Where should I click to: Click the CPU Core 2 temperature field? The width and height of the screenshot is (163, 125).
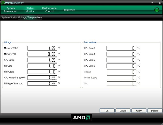tap(121, 60)
